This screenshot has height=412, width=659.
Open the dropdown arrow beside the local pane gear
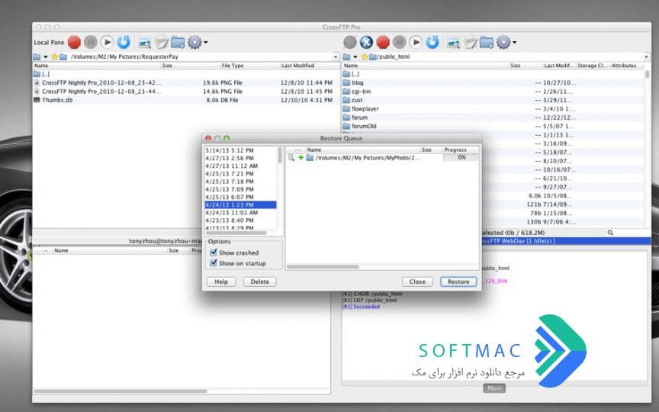point(205,43)
